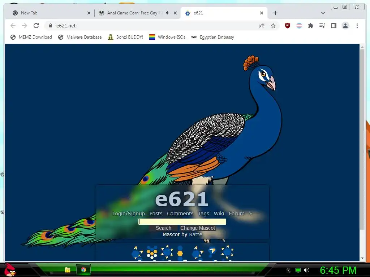Open the Wiki page
The height and width of the screenshot is (277, 370).
tap(219, 214)
